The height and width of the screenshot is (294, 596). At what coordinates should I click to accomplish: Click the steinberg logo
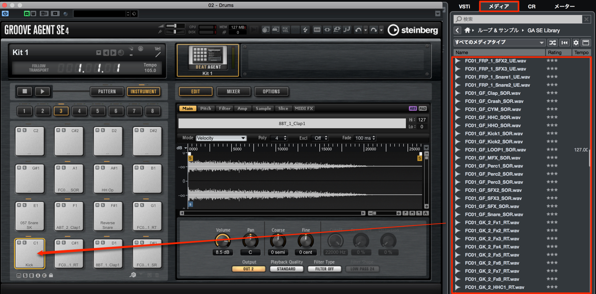[413, 30]
